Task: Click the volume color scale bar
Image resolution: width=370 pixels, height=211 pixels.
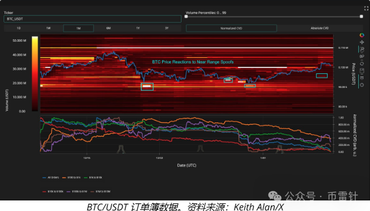Action: click(x=35, y=74)
